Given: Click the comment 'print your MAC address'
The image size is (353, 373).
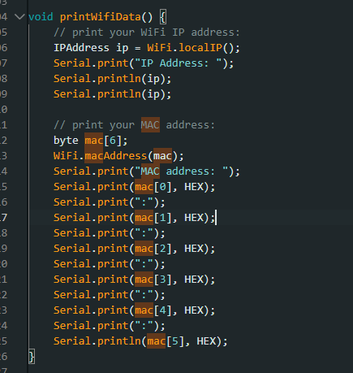Looking at the screenshot, I should pos(134,125).
